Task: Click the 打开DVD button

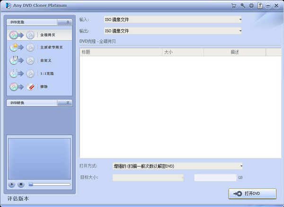Action: [252, 194]
